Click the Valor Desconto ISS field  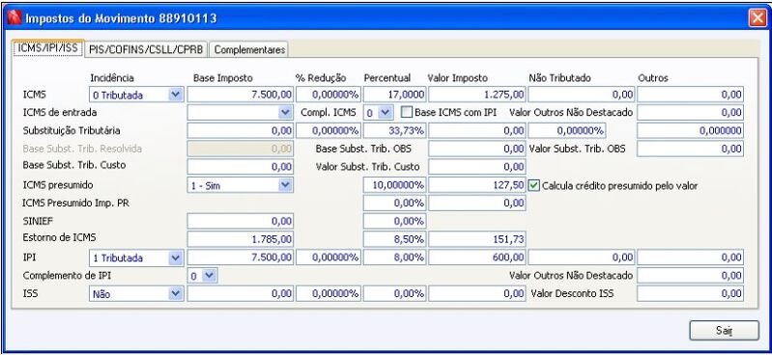(690, 293)
